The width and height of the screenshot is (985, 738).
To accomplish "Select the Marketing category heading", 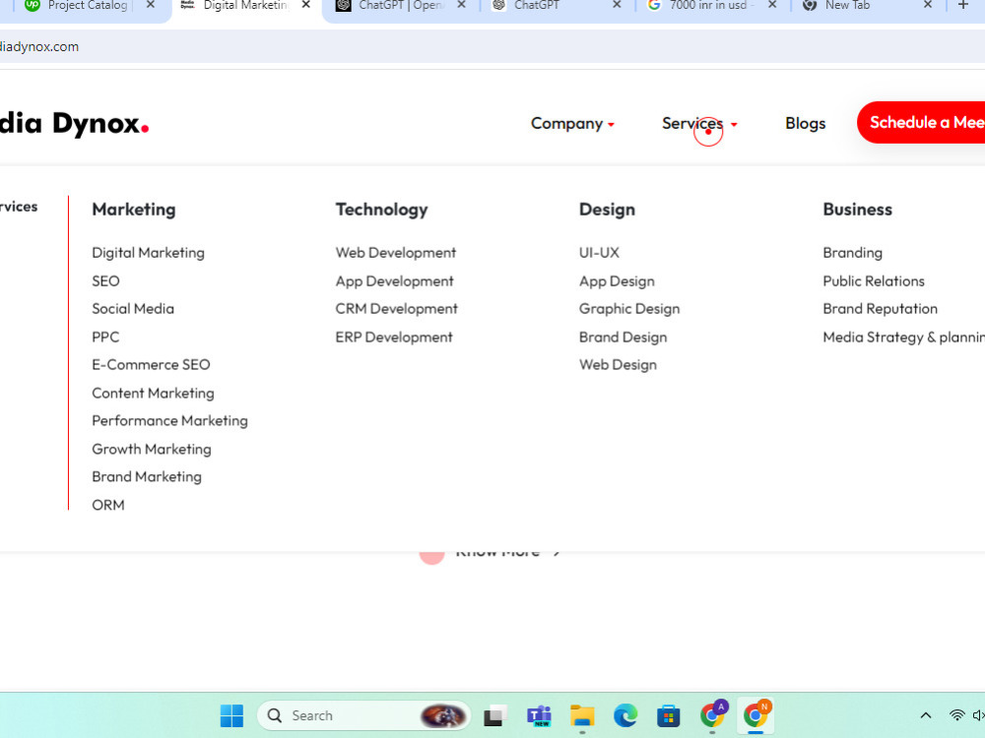I will tap(134, 210).
